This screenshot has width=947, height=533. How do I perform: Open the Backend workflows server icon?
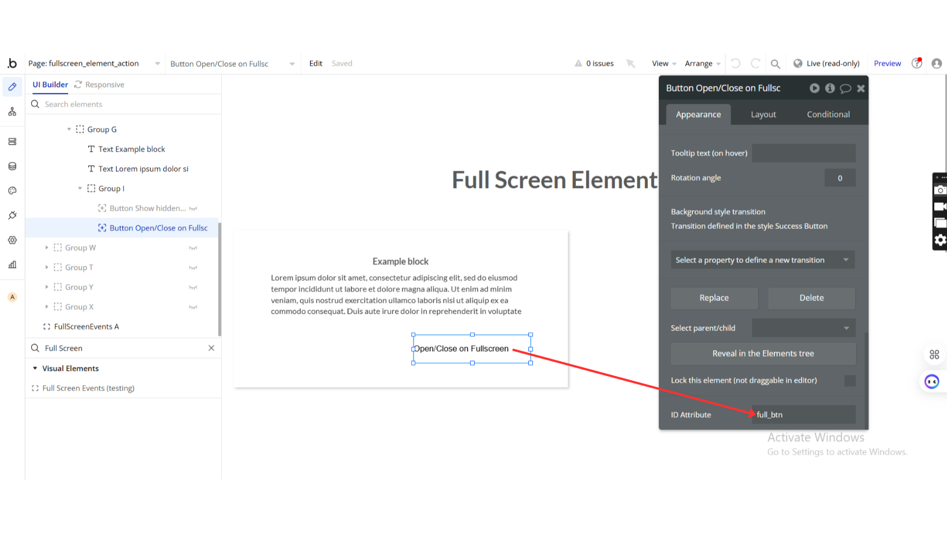coord(12,142)
